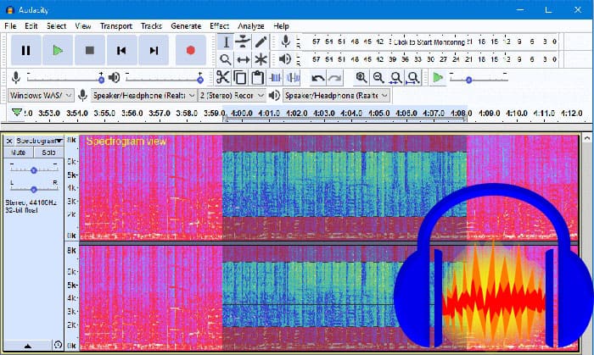The height and width of the screenshot is (355, 594).
Task: Click the play-at-speed slider knob
Action: 469,80
